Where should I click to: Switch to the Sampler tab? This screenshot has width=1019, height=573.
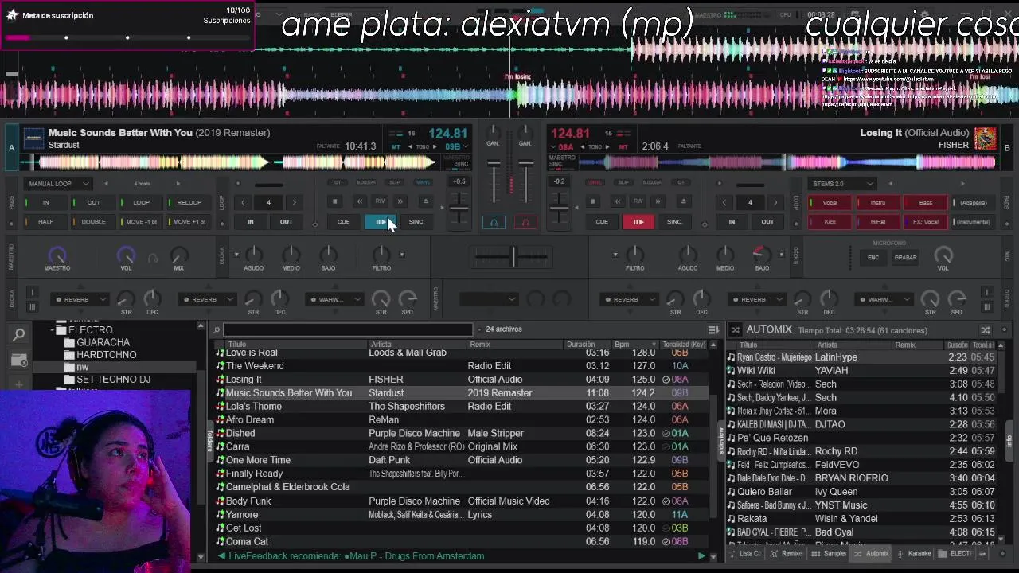pos(829,554)
